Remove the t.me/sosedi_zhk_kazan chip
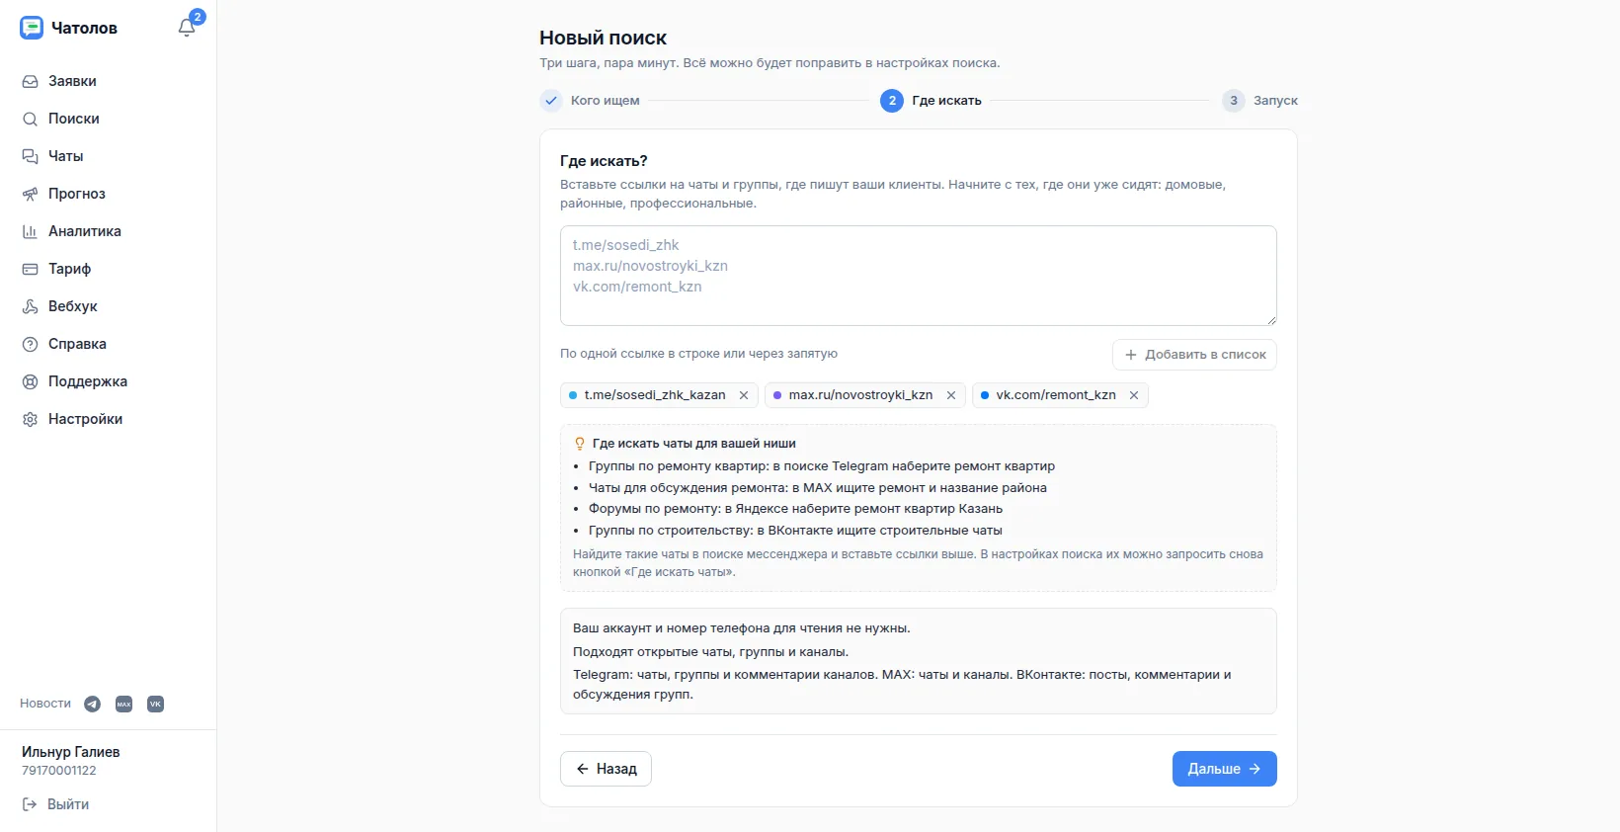 click(x=744, y=395)
